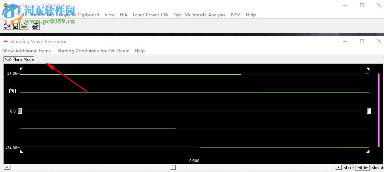
Task: Open the Standing Wave Resonator Help menu
Action: click(140, 51)
